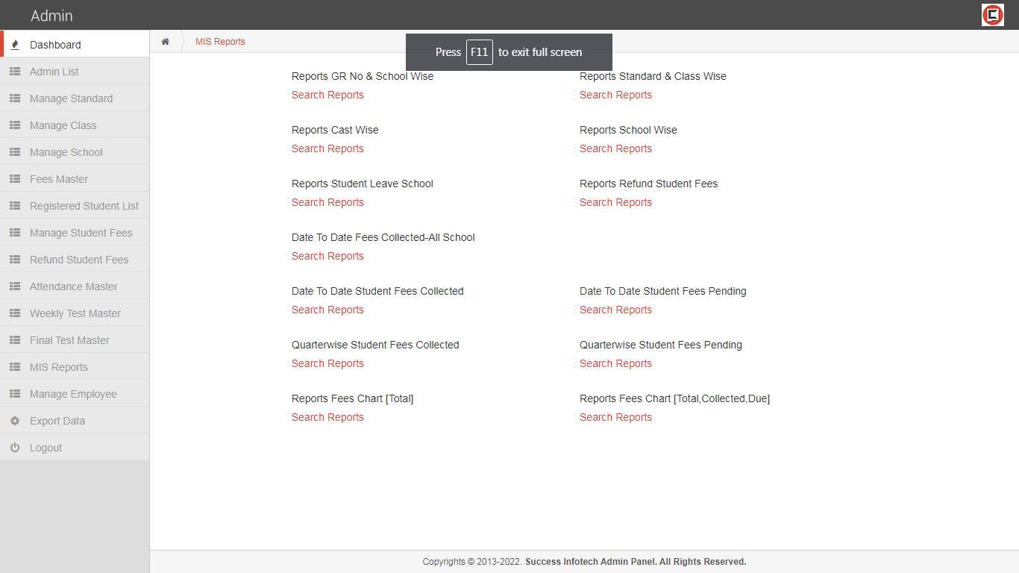Search Reports for Refund Student Fees
Image resolution: width=1019 pixels, height=573 pixels.
pyautogui.click(x=615, y=202)
